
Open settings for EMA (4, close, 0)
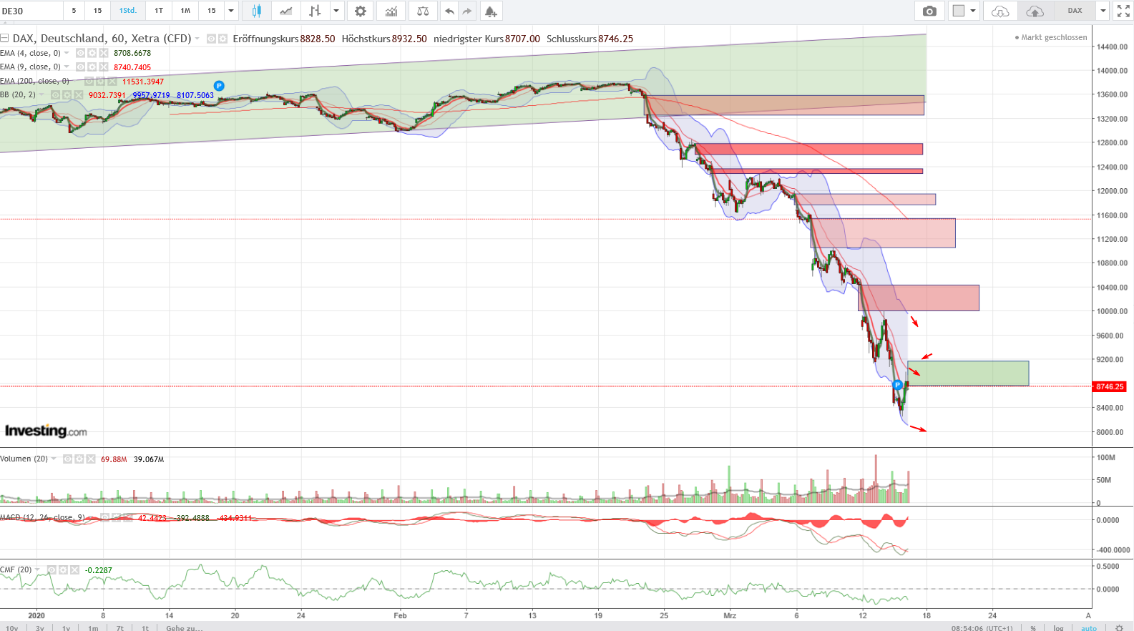coord(92,53)
